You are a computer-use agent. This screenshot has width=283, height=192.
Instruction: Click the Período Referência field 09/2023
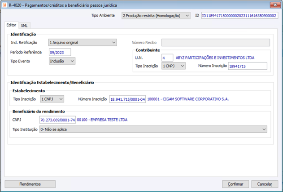coord(60,52)
